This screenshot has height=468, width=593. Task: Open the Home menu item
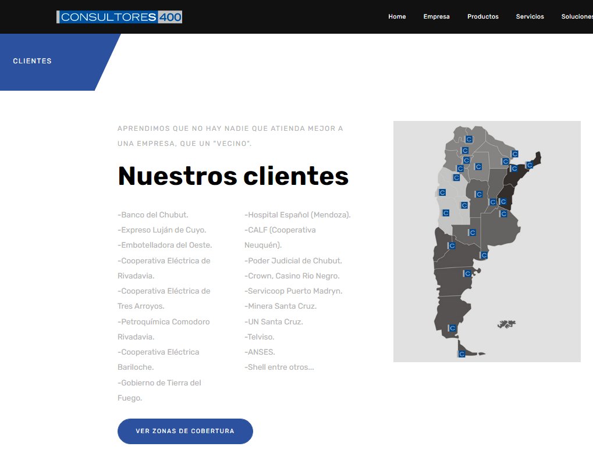(x=397, y=17)
